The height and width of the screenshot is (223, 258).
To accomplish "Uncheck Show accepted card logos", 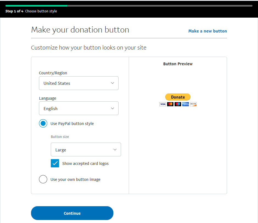I will [x=55, y=164].
